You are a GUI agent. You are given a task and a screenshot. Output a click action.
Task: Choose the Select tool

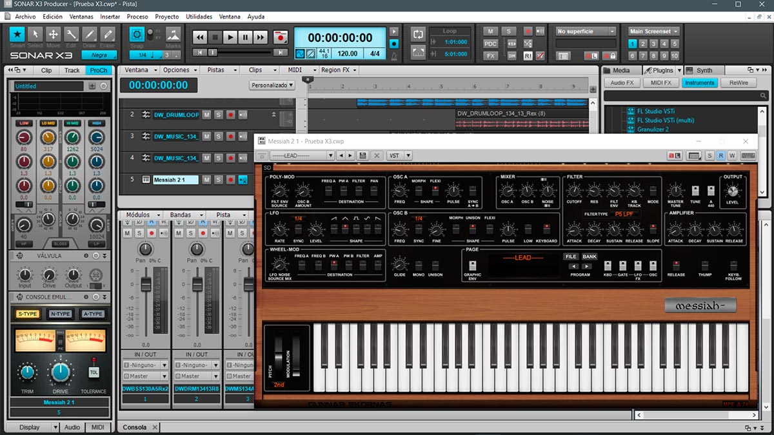point(35,34)
